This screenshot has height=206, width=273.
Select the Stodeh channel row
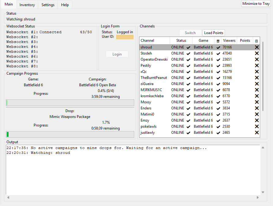pos(200,53)
